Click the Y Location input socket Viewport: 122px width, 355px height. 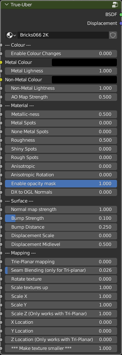[1, 331]
